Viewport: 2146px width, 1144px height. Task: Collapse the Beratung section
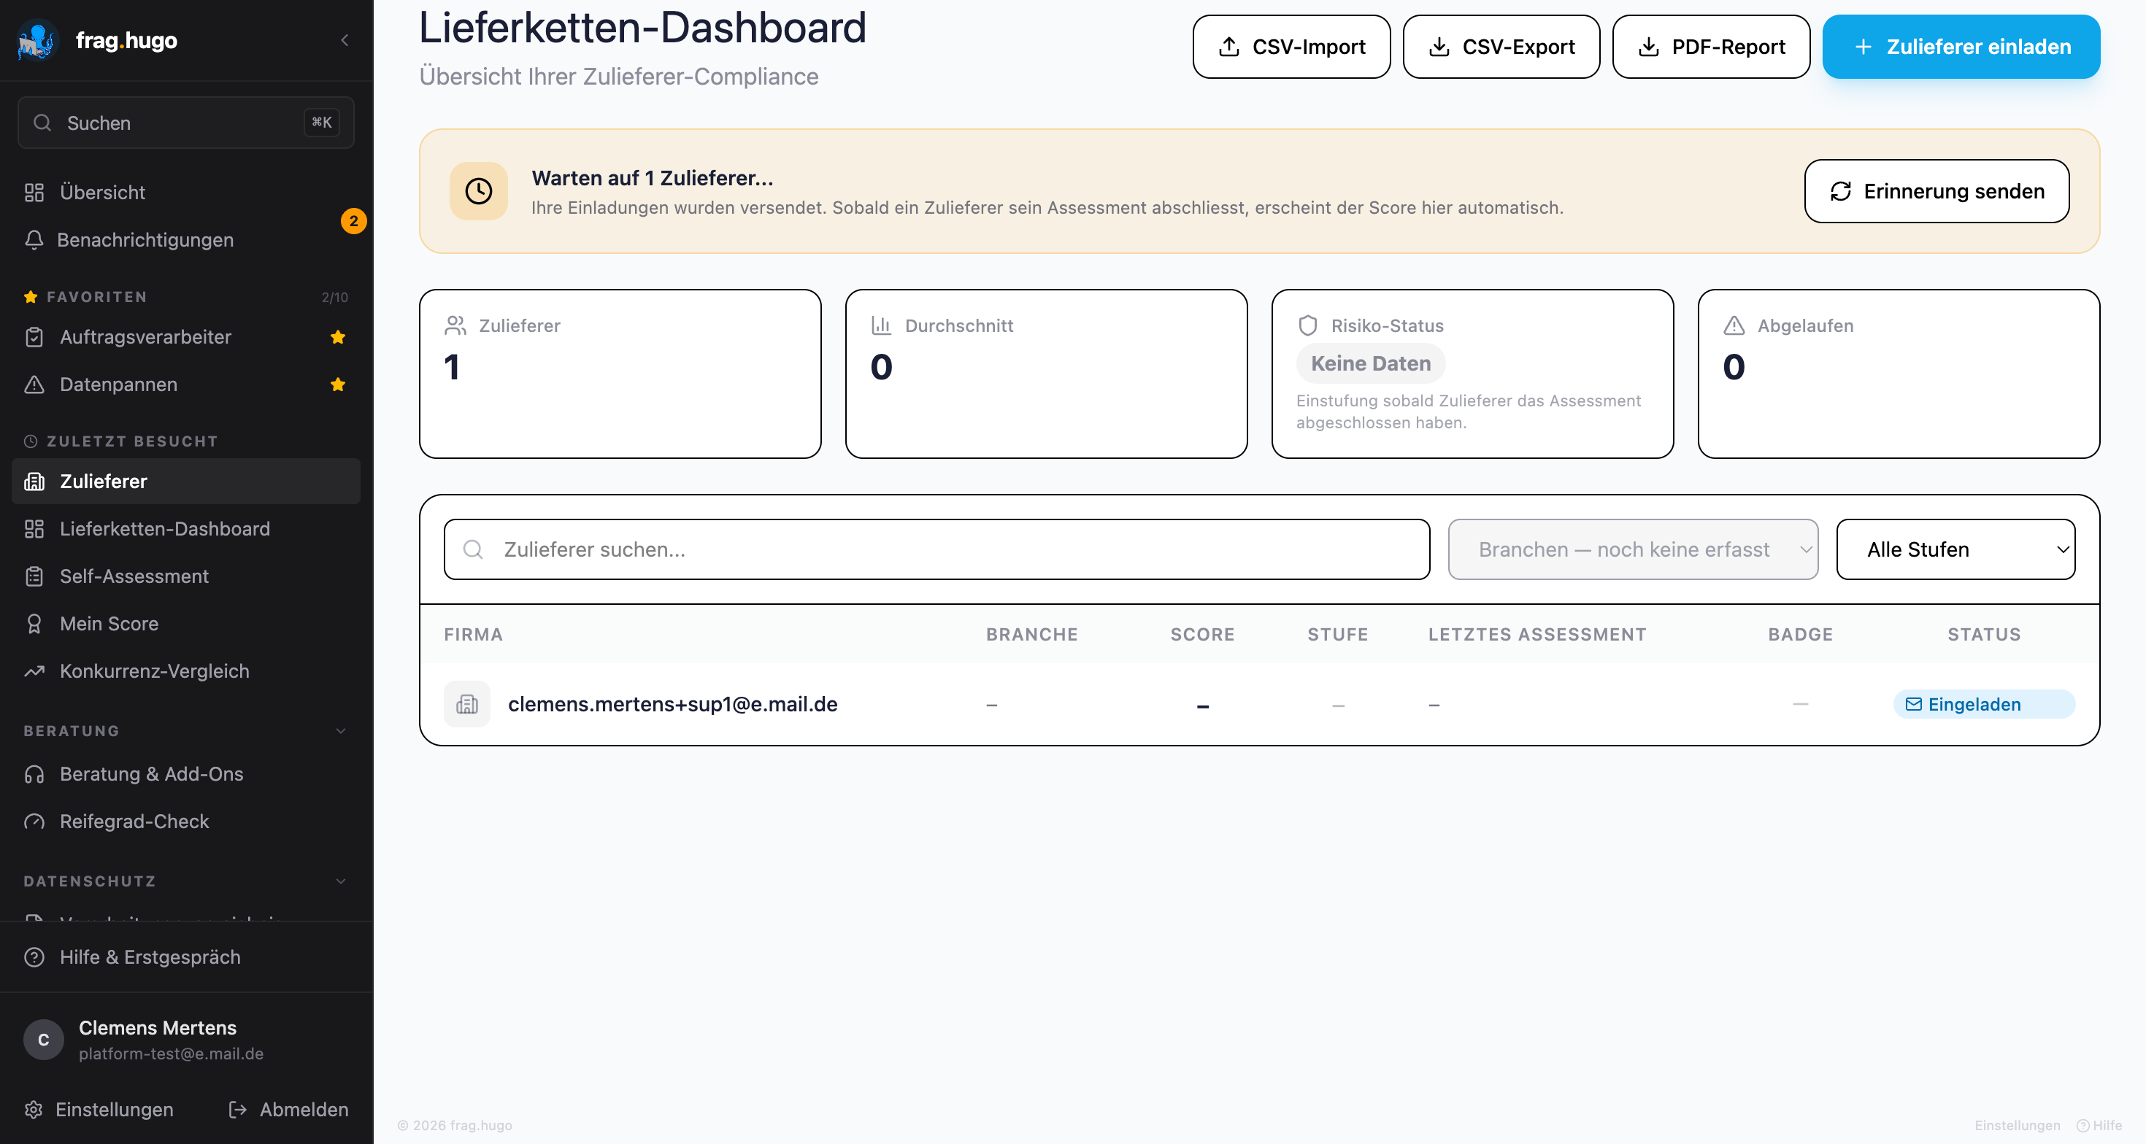coord(341,731)
